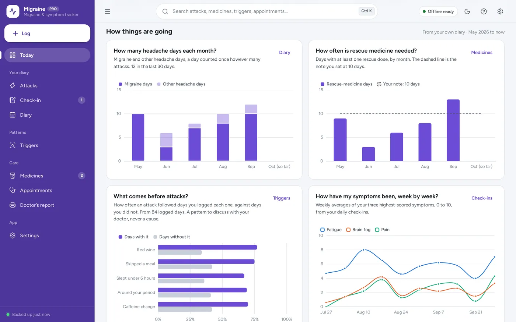Click the Medicines icon in the sidebar
The width and height of the screenshot is (516, 322).
pos(13,176)
